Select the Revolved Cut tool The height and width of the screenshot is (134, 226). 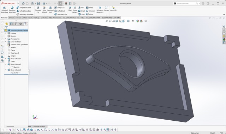50,10
